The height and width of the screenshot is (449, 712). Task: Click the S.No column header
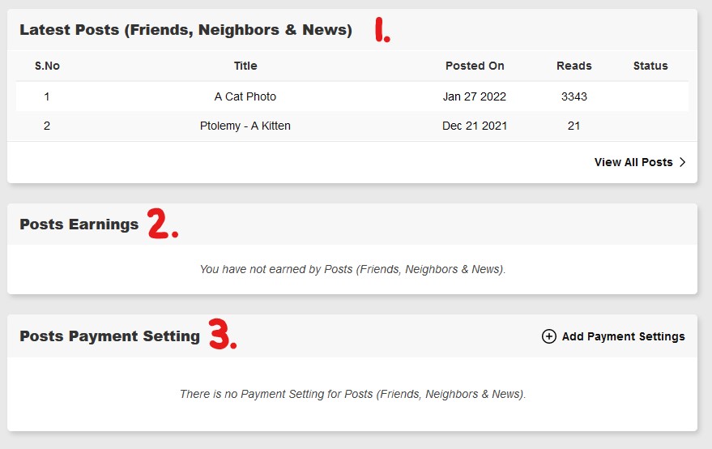[47, 66]
